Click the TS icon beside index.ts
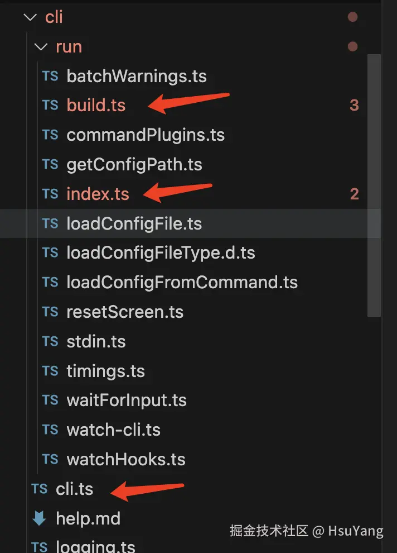 50,194
